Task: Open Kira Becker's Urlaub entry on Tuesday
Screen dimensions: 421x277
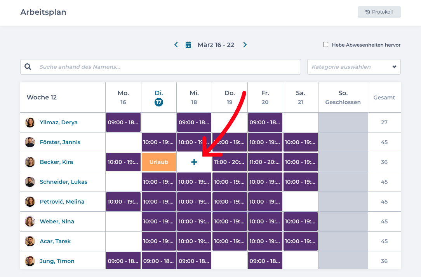Action: 159,162
